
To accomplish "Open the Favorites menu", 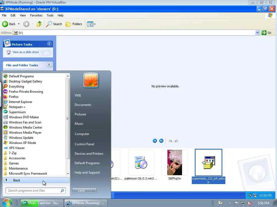I will [36, 15].
